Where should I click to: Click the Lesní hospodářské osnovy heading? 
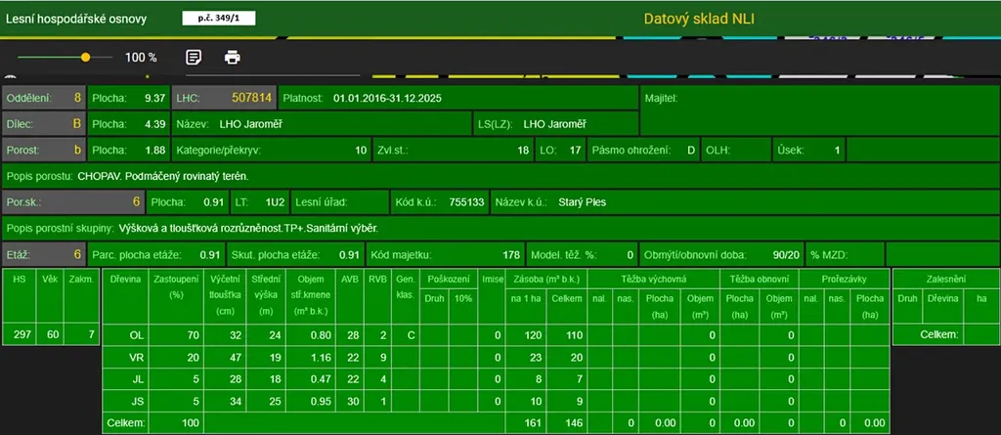74,19
